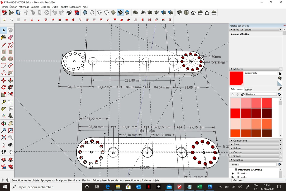
Task: Collapse the Matières panel
Action: (232, 69)
